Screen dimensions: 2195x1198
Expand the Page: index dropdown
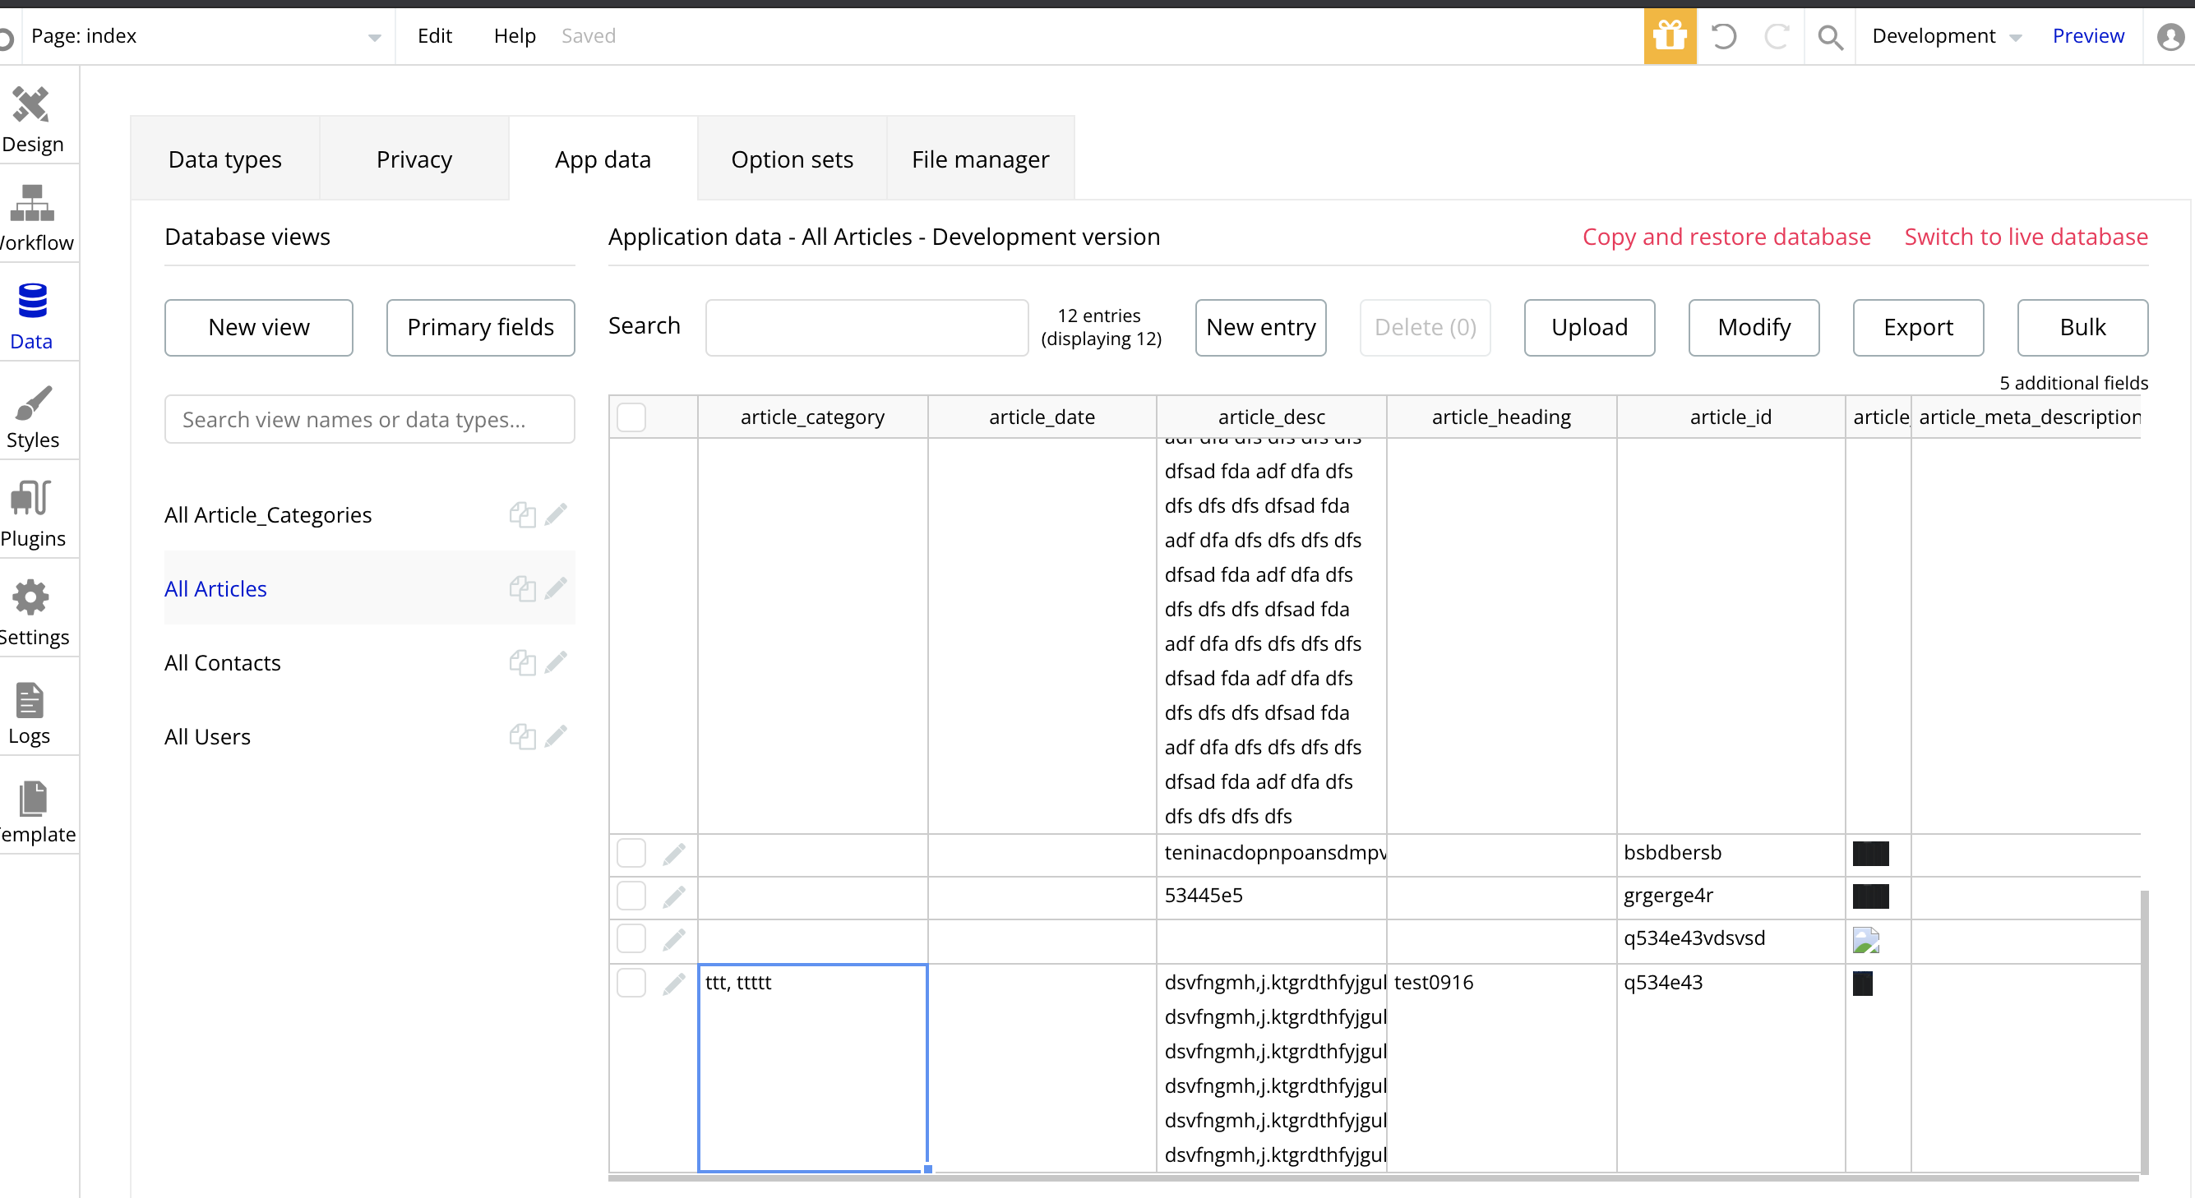click(374, 37)
